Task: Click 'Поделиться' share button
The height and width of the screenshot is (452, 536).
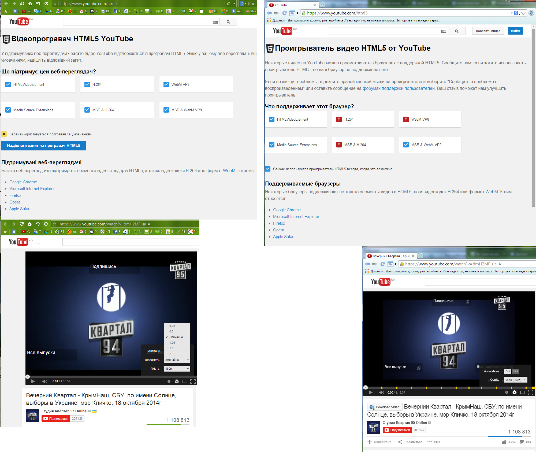Action: [410, 442]
